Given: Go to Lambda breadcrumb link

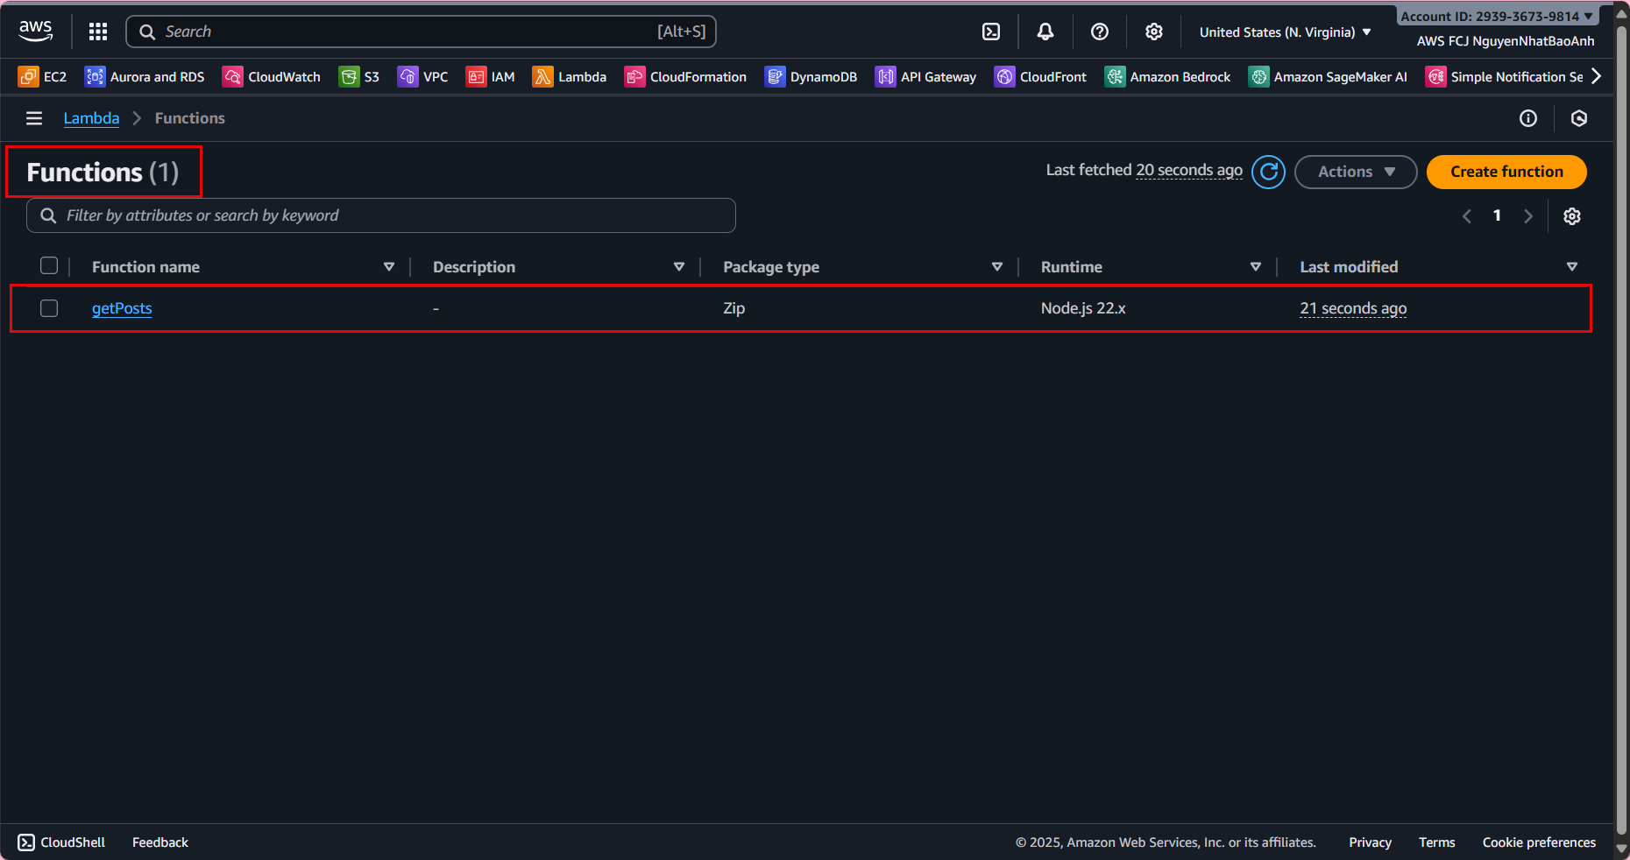Looking at the screenshot, I should pos(91,118).
